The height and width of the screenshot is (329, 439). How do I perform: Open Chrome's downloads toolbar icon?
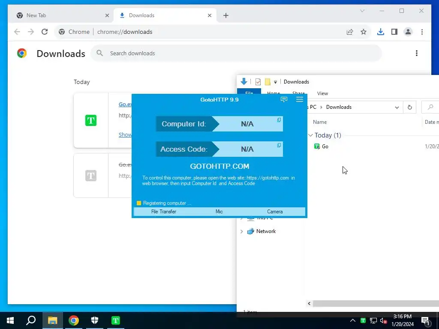[x=381, y=32]
